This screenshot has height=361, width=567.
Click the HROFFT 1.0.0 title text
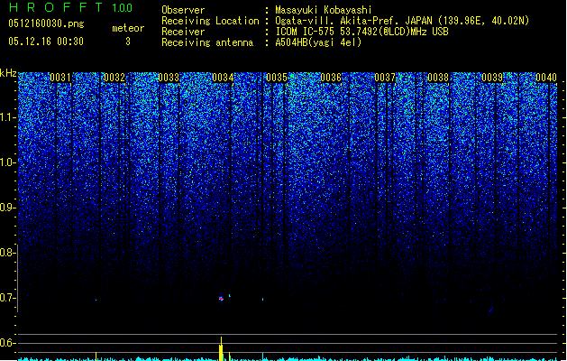point(70,7)
